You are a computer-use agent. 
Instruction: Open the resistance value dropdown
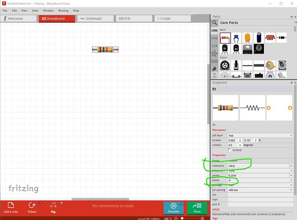[x=291, y=166]
